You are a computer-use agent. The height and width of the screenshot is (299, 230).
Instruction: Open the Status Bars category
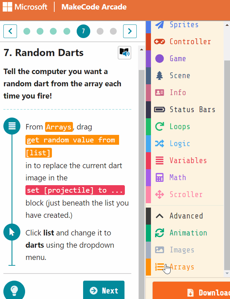click(192, 109)
